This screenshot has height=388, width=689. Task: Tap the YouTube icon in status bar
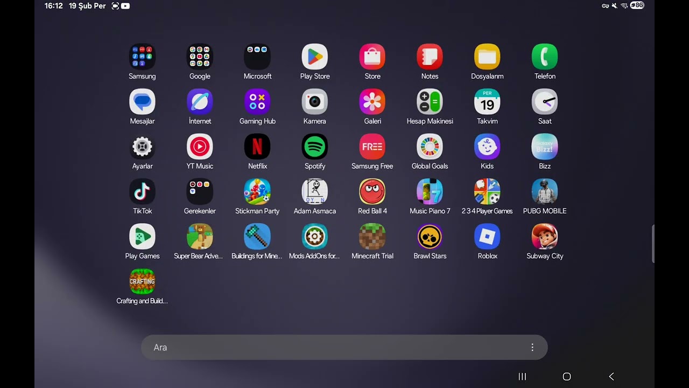tap(125, 6)
